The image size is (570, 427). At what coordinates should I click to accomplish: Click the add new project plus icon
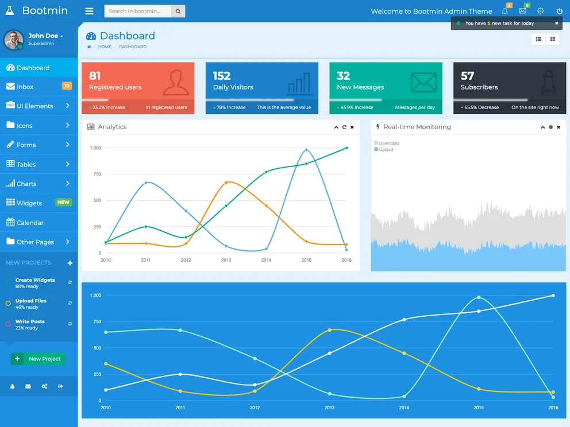70,263
